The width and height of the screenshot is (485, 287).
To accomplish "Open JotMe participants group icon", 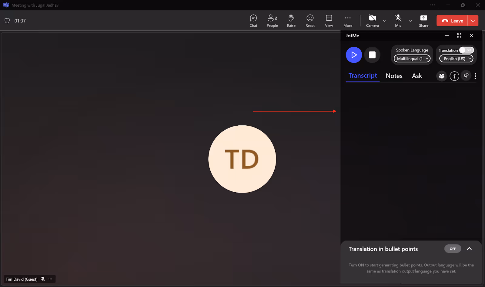I will (x=442, y=76).
